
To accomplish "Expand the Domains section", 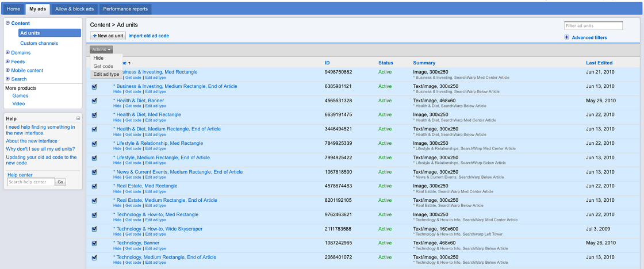I will coord(8,52).
